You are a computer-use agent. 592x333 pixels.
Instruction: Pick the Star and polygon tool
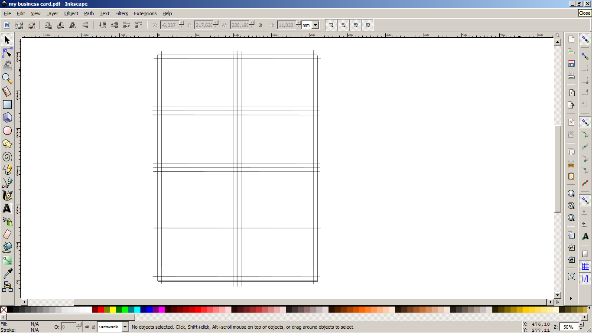pos(7,144)
